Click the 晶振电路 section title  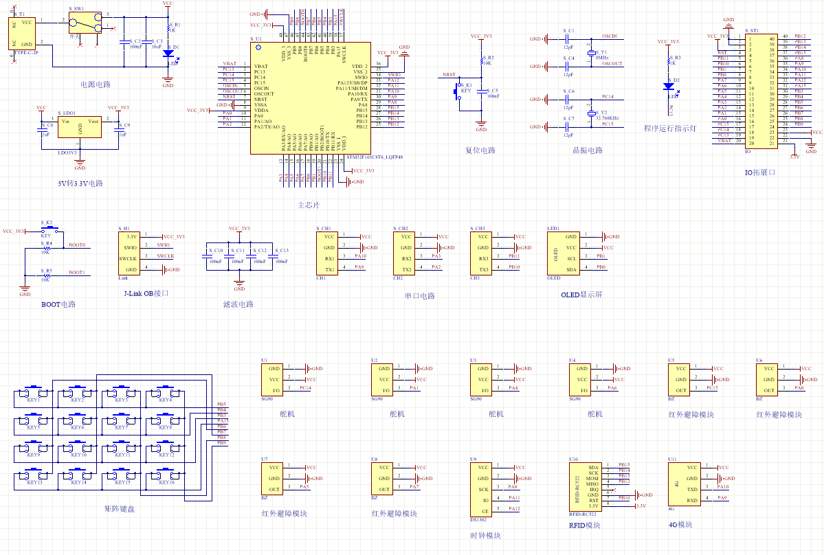(x=588, y=150)
